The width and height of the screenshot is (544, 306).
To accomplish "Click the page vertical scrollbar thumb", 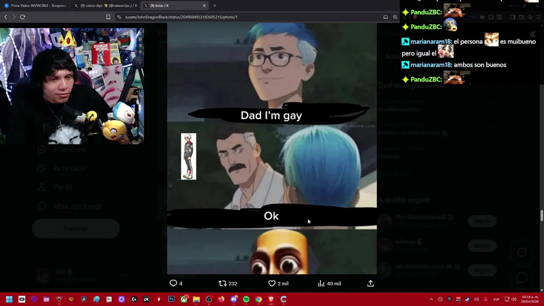I will 542,215.
